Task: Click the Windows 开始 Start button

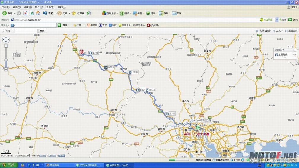Action: [9, 165]
